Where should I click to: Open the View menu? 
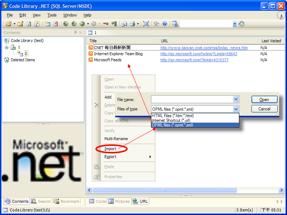pos(37,15)
